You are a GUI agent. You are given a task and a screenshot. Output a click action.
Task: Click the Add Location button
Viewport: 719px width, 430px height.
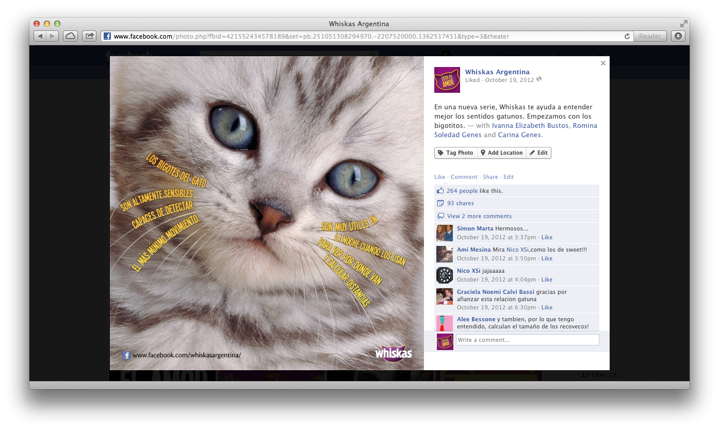(x=502, y=153)
